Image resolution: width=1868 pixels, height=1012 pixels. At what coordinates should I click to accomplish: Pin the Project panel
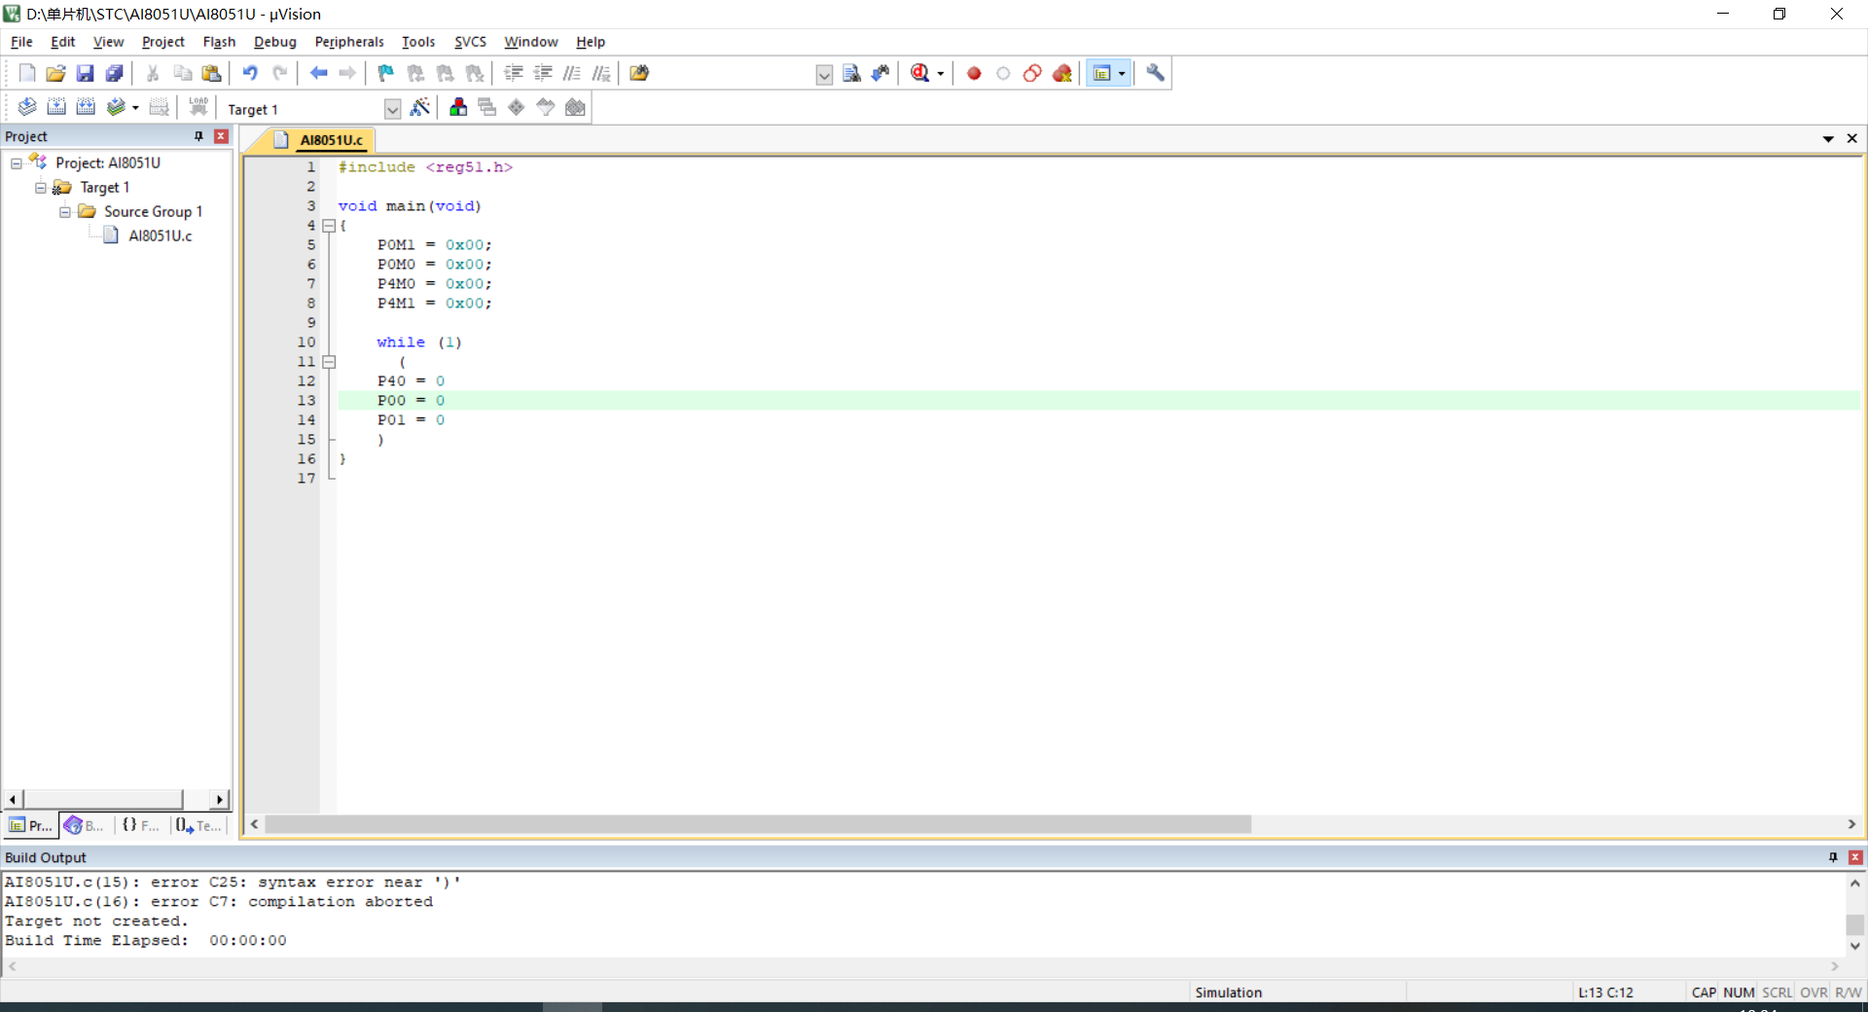tap(198, 136)
